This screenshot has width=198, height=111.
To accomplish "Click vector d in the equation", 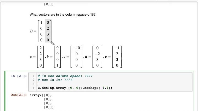I will pyautogui.click(x=94, y=57).
